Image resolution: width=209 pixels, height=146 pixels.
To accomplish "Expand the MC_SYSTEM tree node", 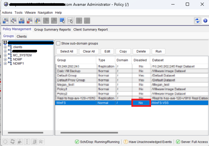I will click(5, 55).
